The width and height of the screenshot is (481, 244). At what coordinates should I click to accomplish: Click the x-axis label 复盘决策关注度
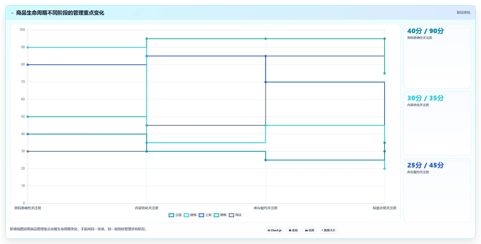point(384,208)
